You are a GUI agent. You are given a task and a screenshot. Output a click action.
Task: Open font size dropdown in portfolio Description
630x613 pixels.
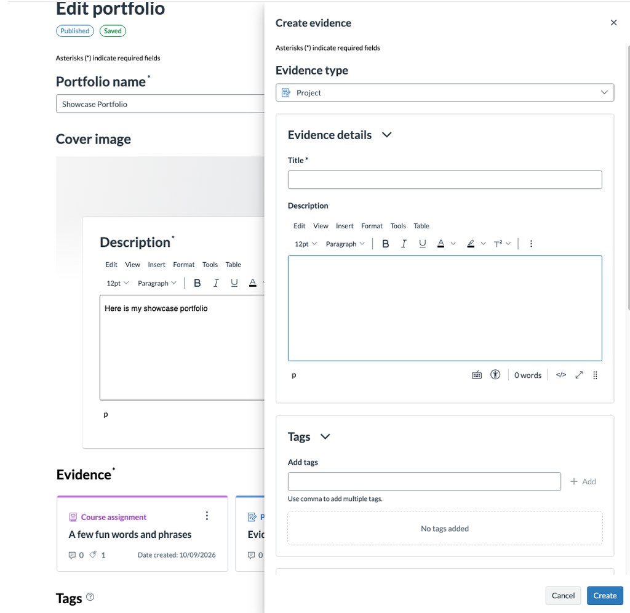[118, 283]
